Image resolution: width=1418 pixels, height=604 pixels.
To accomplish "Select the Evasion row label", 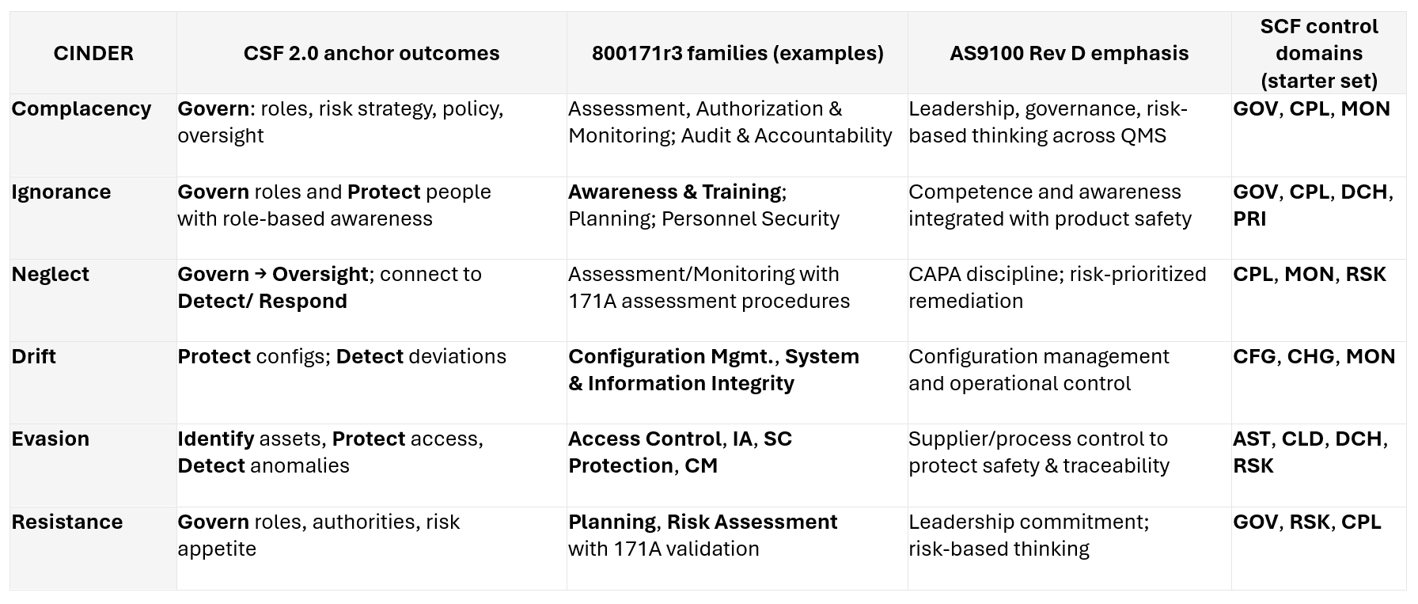I will (x=51, y=439).
